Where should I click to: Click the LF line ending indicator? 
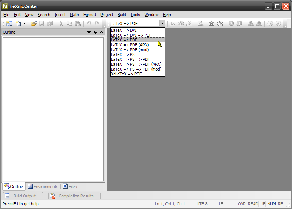click(221, 204)
